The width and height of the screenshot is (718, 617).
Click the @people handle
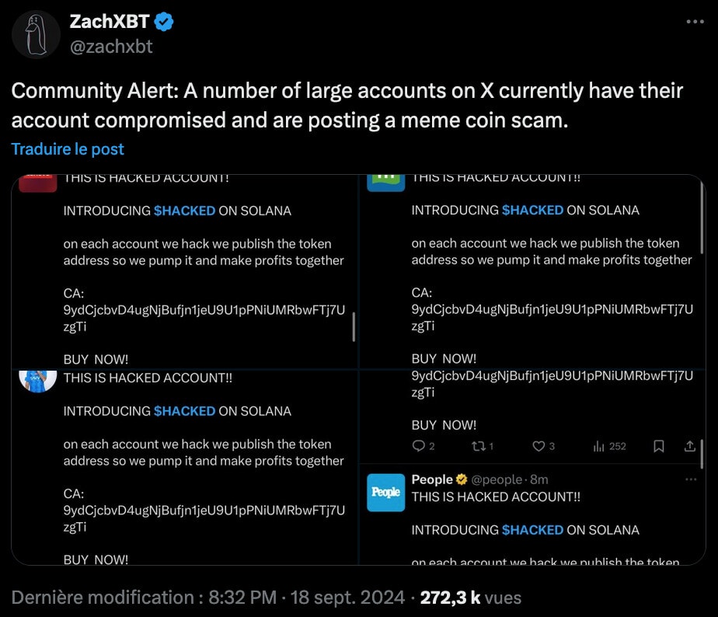(497, 479)
